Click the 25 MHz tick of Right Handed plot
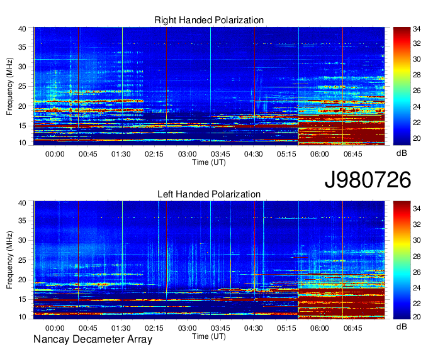This screenshot has width=428, height=347. coord(22,86)
